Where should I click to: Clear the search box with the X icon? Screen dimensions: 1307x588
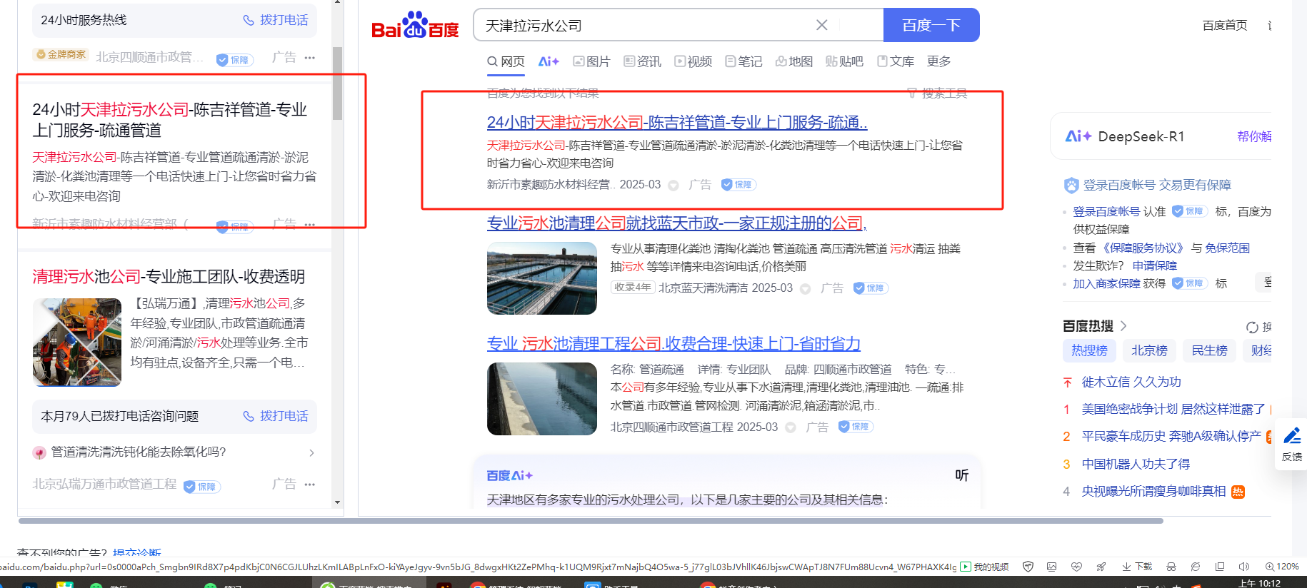[821, 26]
